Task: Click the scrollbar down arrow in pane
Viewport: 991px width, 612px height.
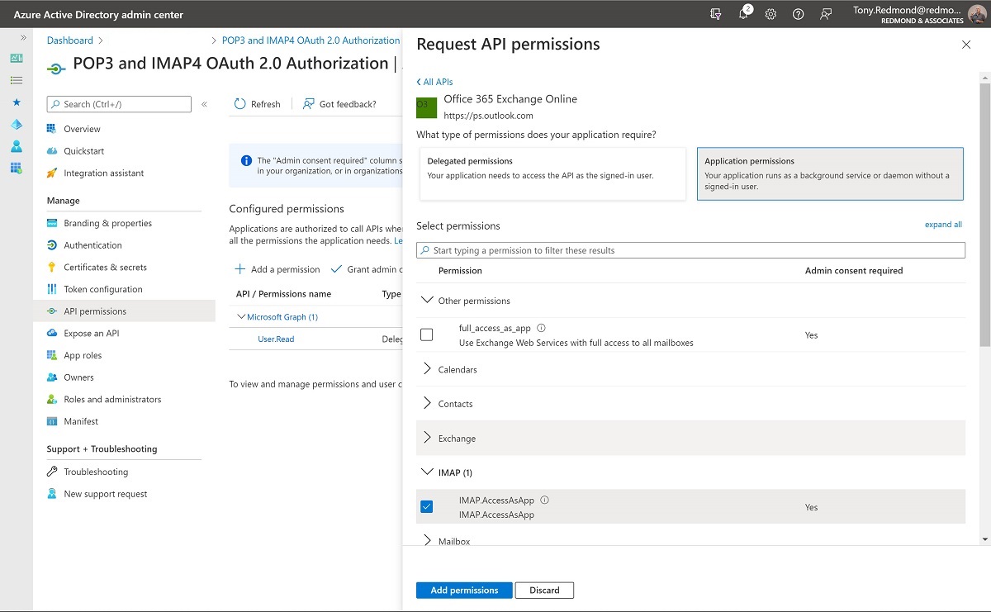Action: point(984,539)
